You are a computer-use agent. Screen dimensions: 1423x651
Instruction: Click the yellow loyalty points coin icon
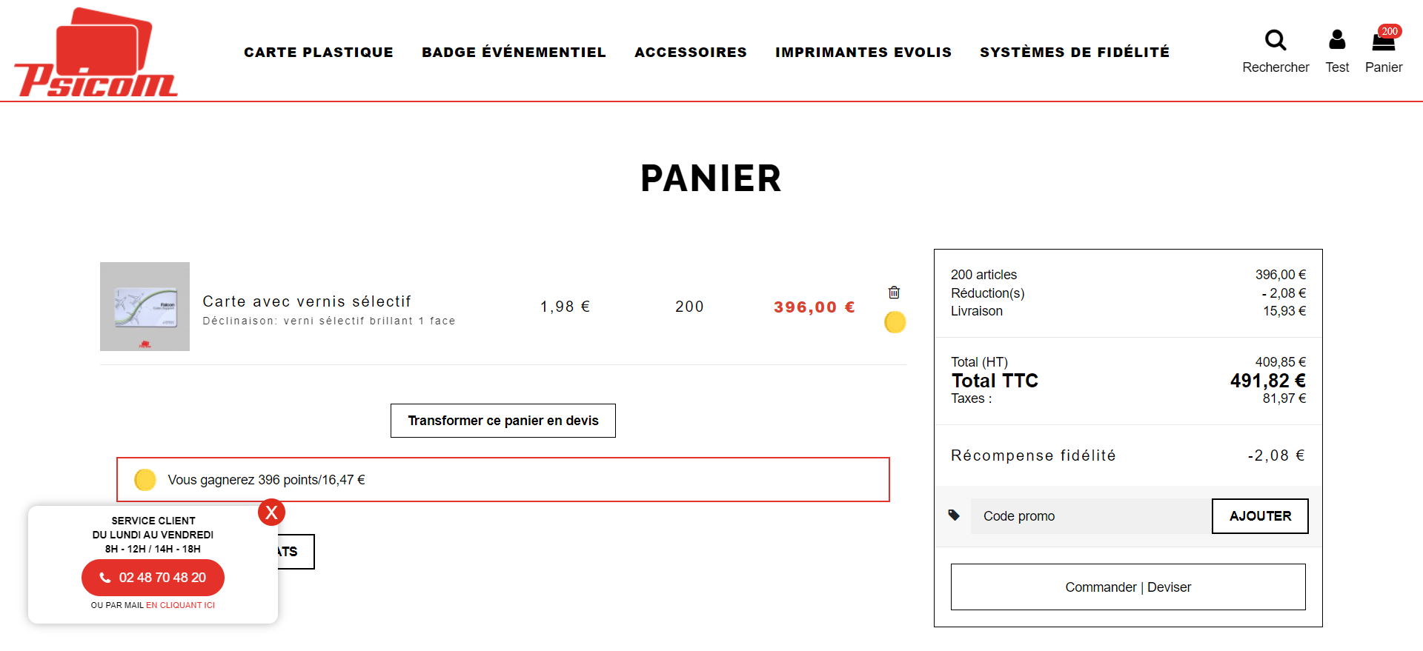(145, 480)
